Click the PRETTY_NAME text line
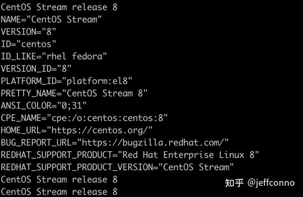 74,93
